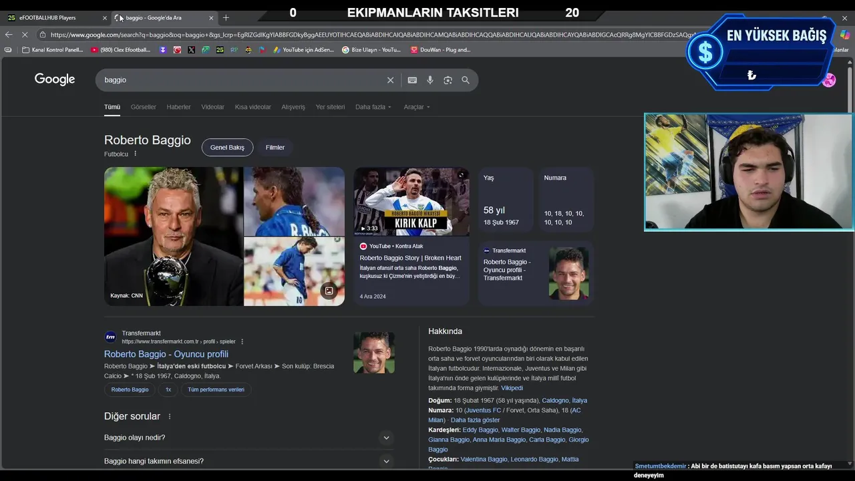Submit search with magnifier icon
The image size is (855, 481).
coord(466,80)
